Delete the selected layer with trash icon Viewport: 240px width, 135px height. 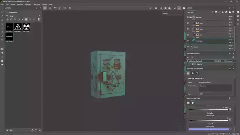point(233,12)
